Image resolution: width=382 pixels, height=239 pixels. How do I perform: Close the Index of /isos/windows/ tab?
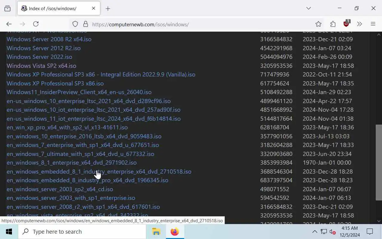(x=93, y=8)
